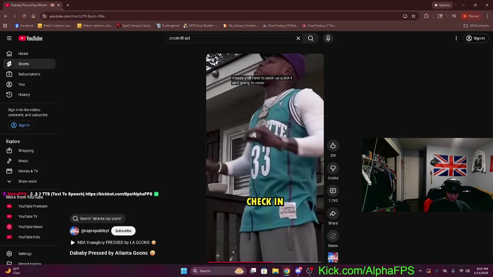493x277 pixels.
Task: Share this Short via arrow icon
Action: (333, 214)
